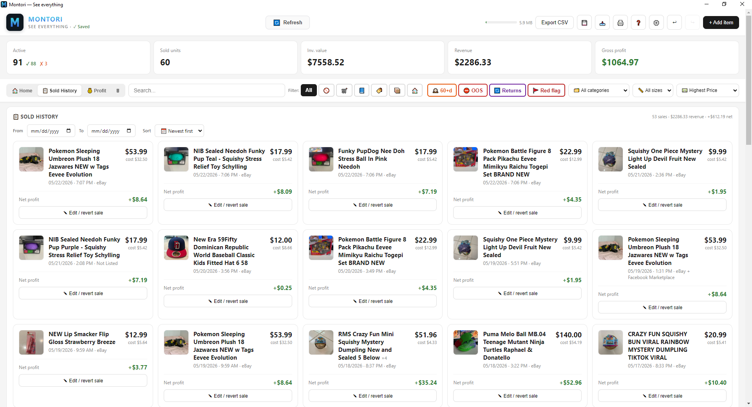The width and height of the screenshot is (752, 407).
Task: Toggle the Red flag filter
Action: pos(546,90)
